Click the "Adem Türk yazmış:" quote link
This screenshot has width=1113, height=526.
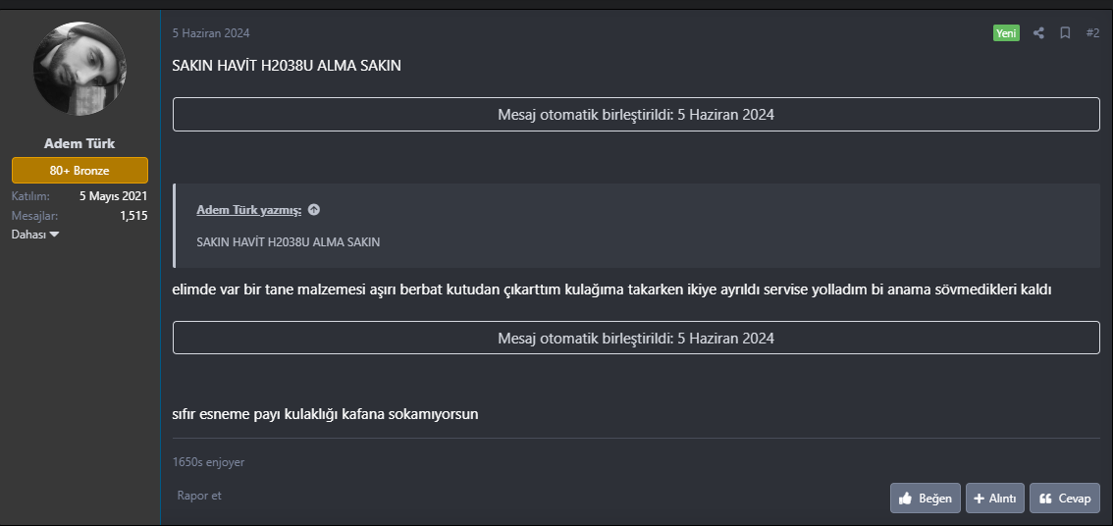[249, 210]
